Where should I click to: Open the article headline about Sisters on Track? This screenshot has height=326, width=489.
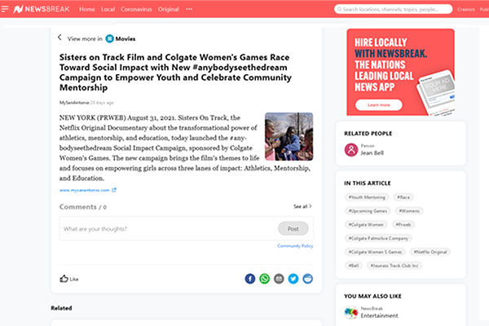tap(175, 73)
